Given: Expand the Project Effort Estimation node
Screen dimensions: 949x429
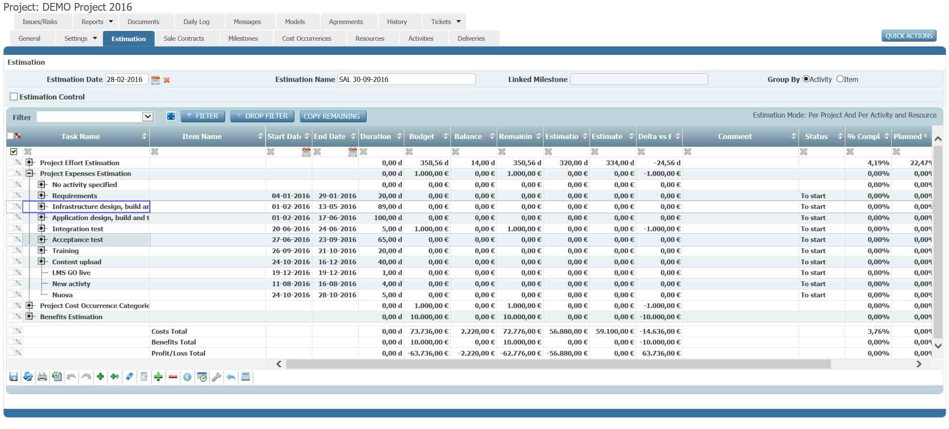Looking at the screenshot, I should [29, 162].
